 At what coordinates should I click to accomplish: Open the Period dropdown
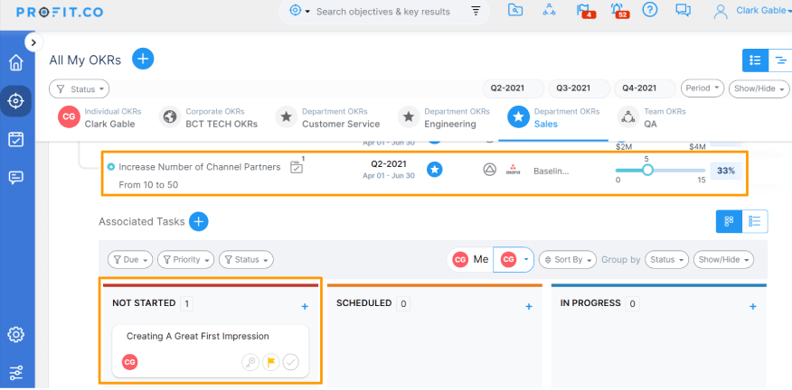click(x=702, y=88)
